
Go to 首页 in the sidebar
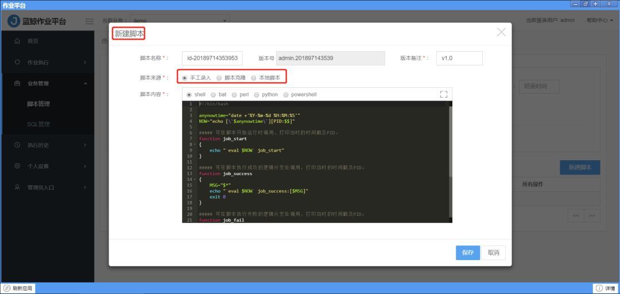(33, 41)
